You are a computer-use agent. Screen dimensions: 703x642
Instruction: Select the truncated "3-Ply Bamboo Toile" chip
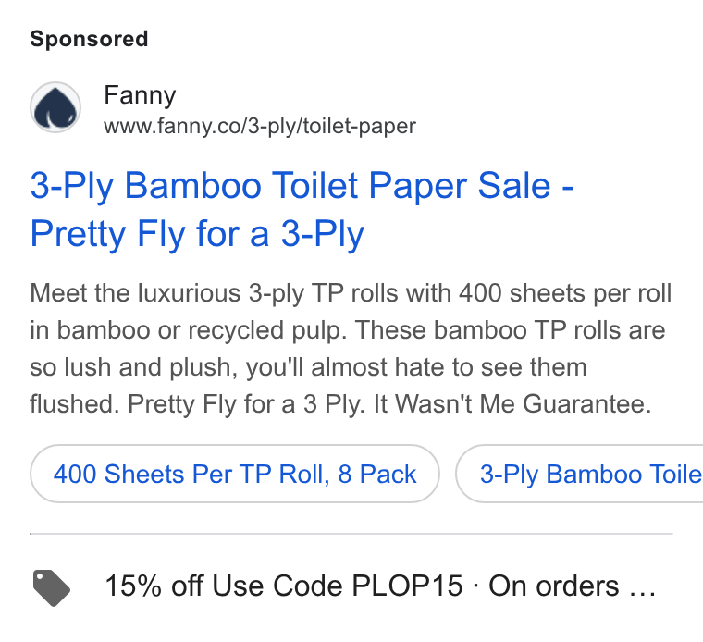tap(580, 474)
